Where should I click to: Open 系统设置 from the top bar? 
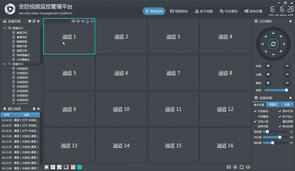254,11
